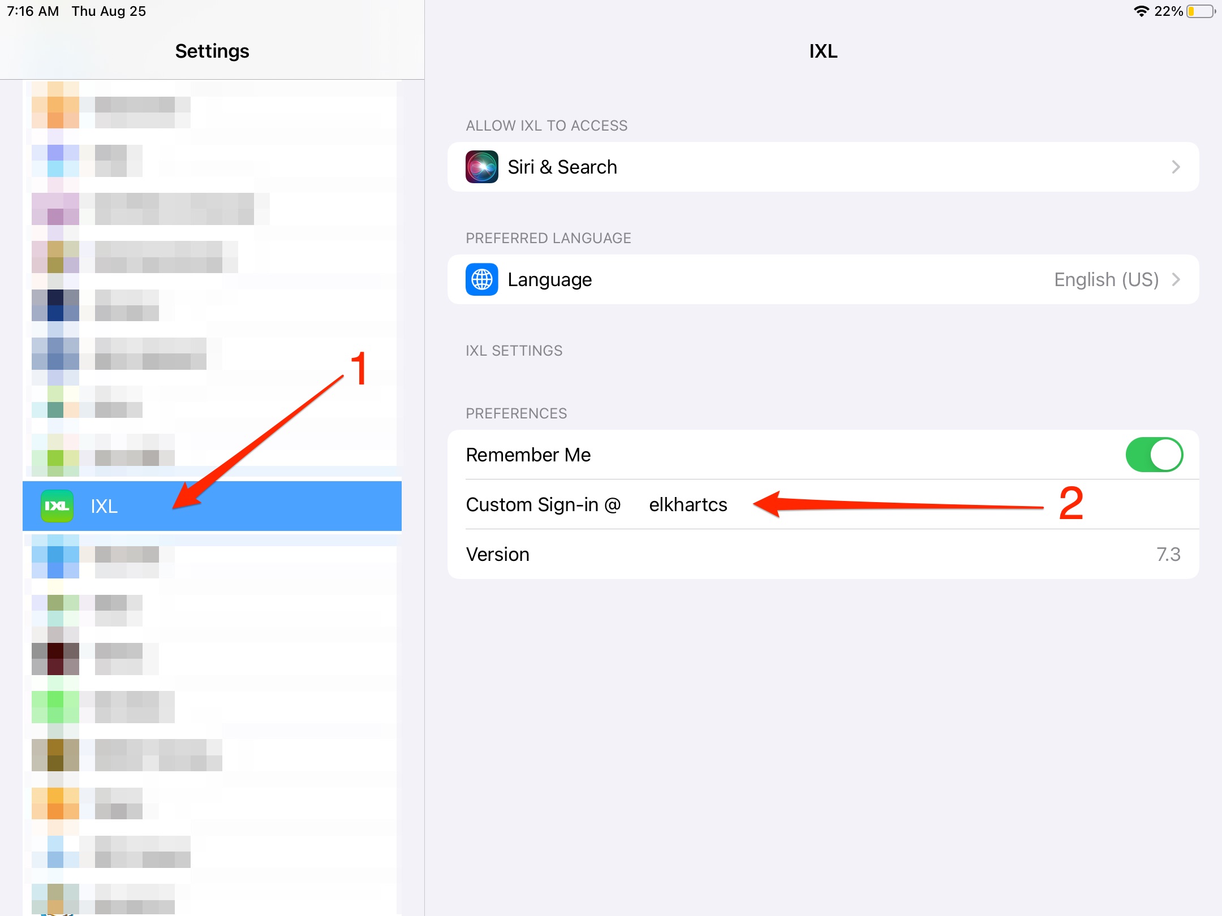Tap the PREFERENCES section header
This screenshot has width=1222, height=916.
click(516, 413)
